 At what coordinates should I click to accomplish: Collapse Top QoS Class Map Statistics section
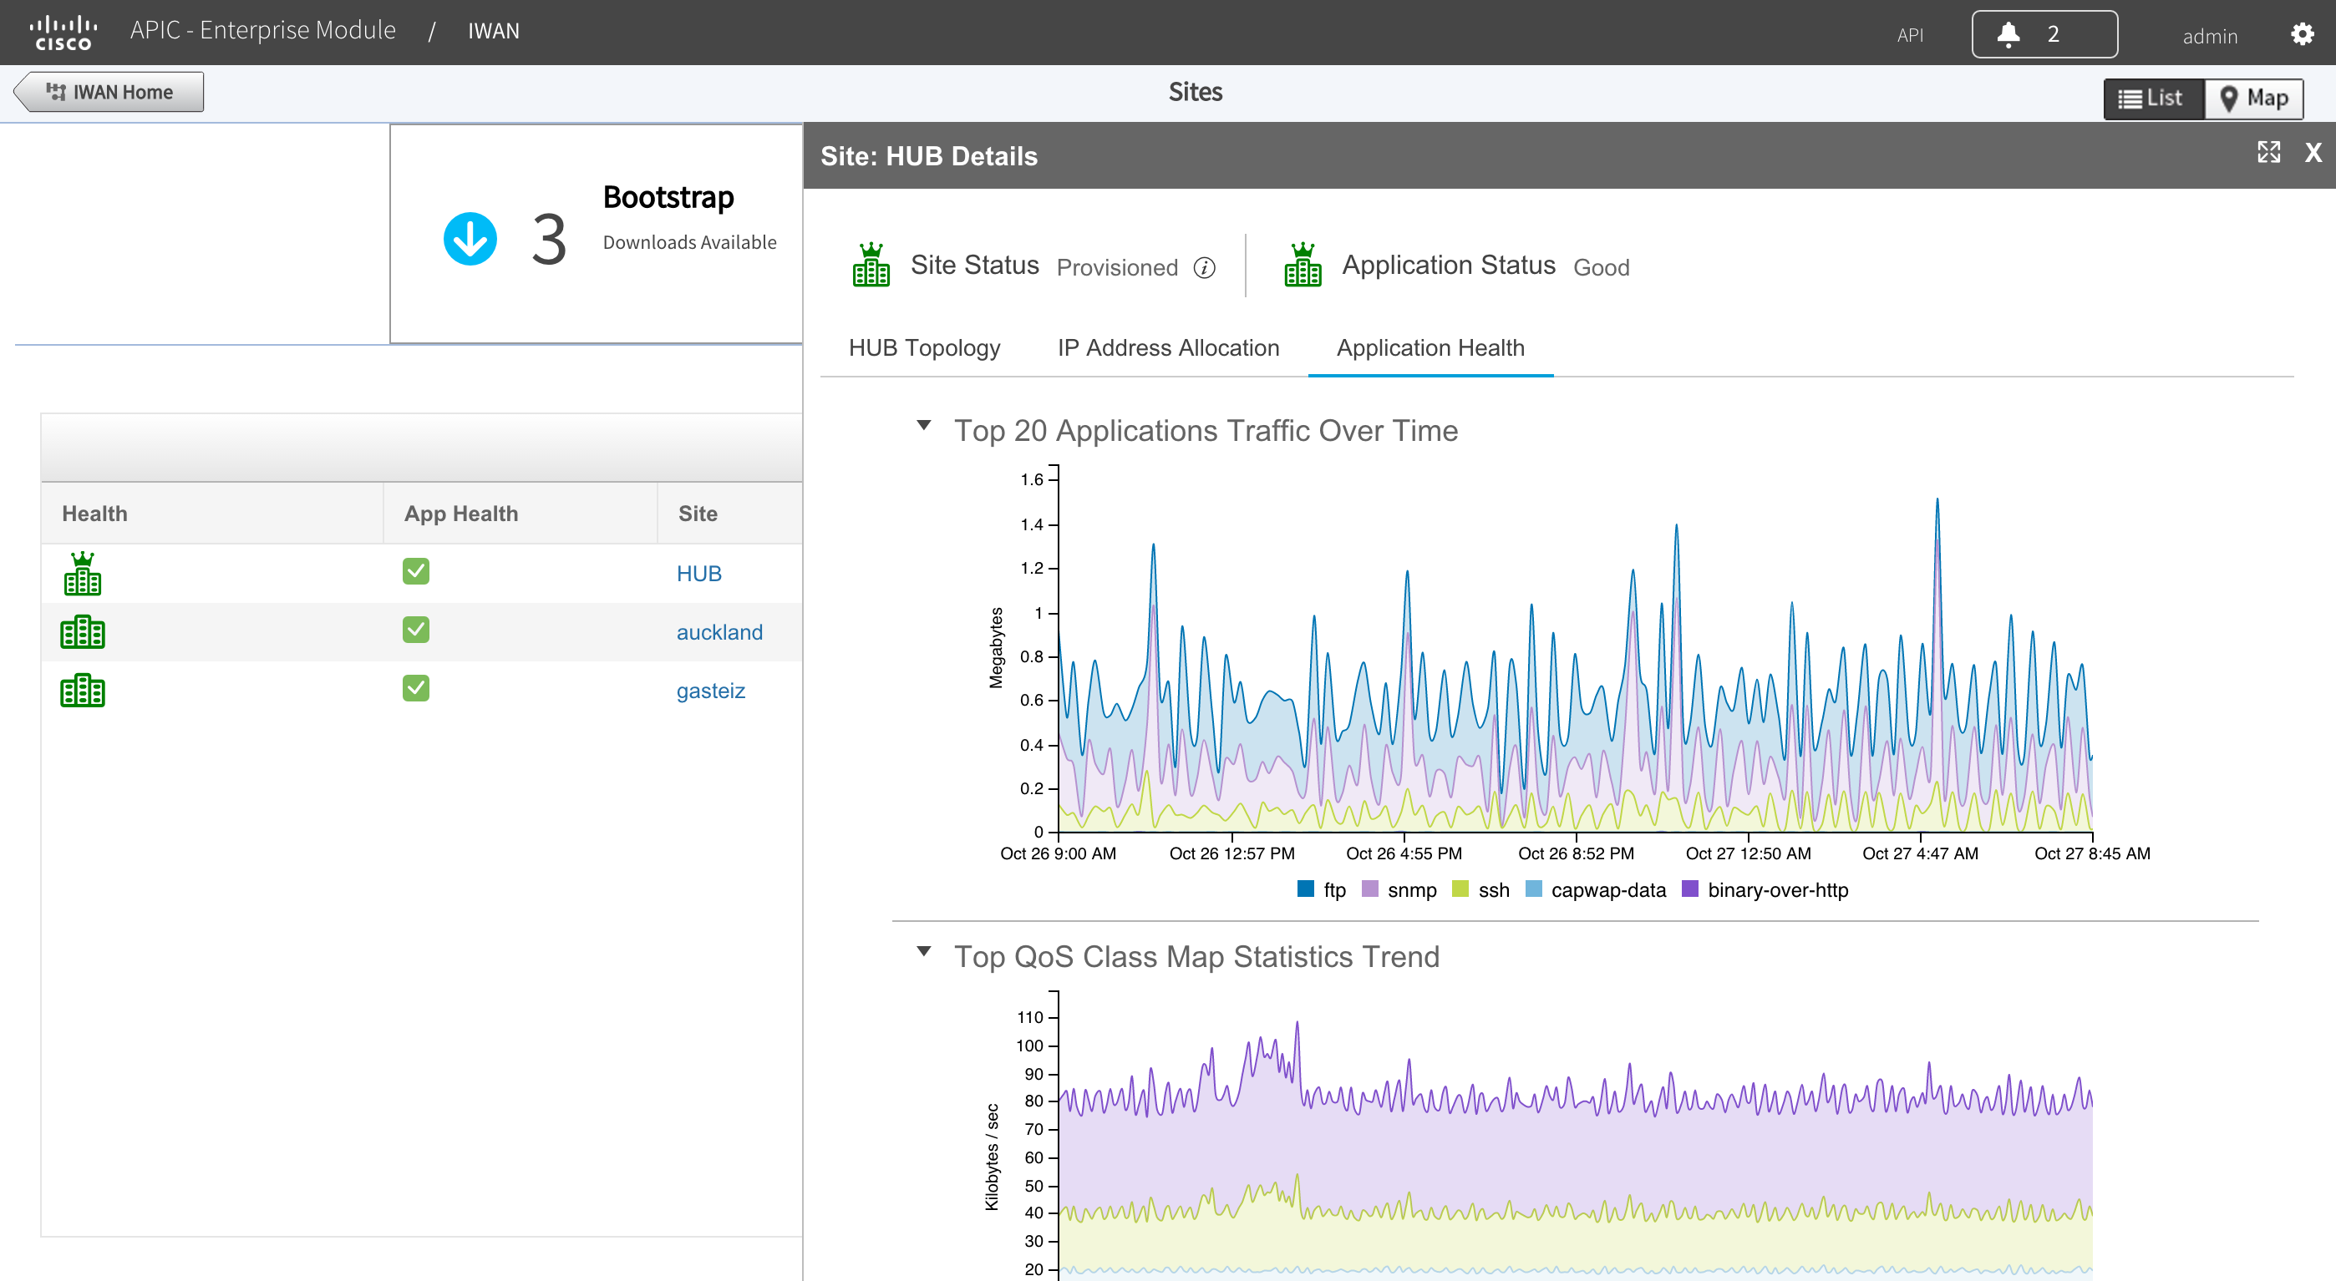923,951
